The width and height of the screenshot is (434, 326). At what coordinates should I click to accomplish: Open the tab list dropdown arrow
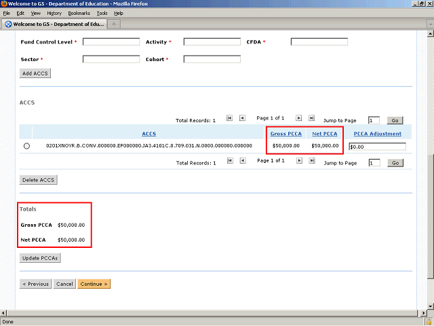(431, 24)
